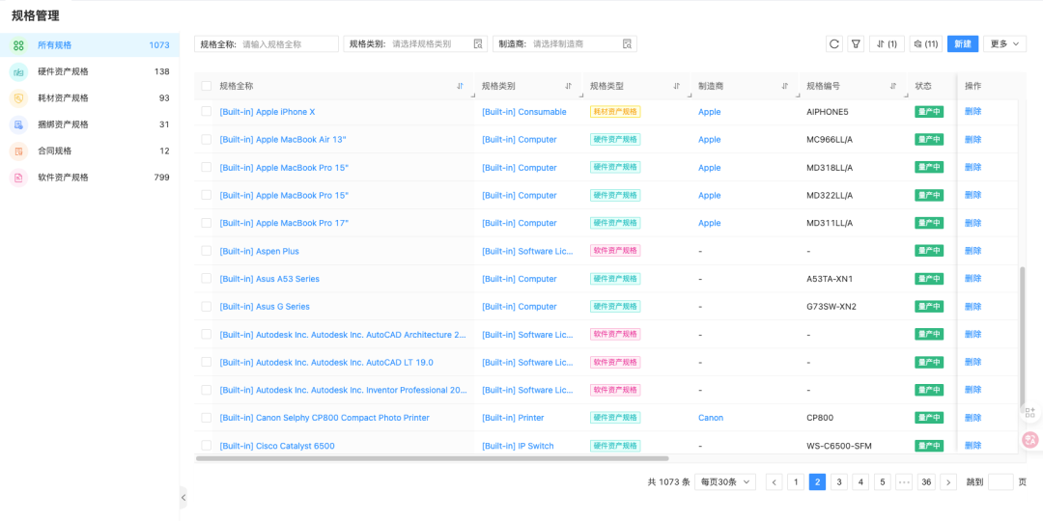Click 硬件资产规格 sidebar icon
Image resolution: width=1043 pixels, height=521 pixels.
[x=18, y=71]
